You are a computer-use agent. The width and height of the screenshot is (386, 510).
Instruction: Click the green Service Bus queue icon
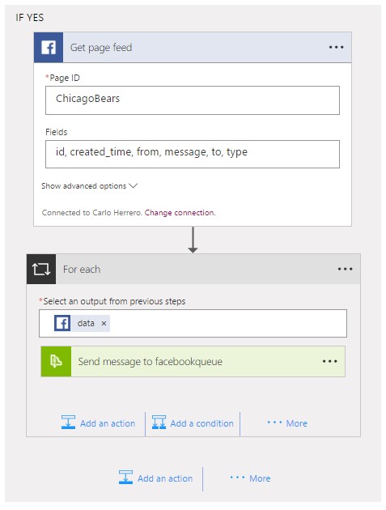(56, 361)
